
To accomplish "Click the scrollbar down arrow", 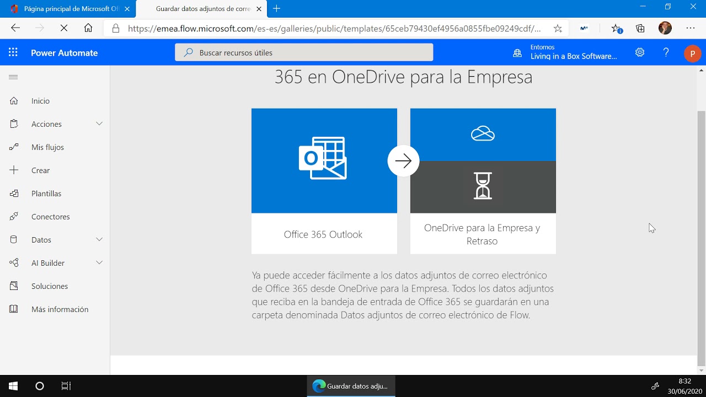I will 702,370.
